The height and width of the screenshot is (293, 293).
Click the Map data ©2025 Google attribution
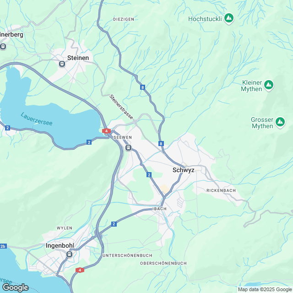265,290
